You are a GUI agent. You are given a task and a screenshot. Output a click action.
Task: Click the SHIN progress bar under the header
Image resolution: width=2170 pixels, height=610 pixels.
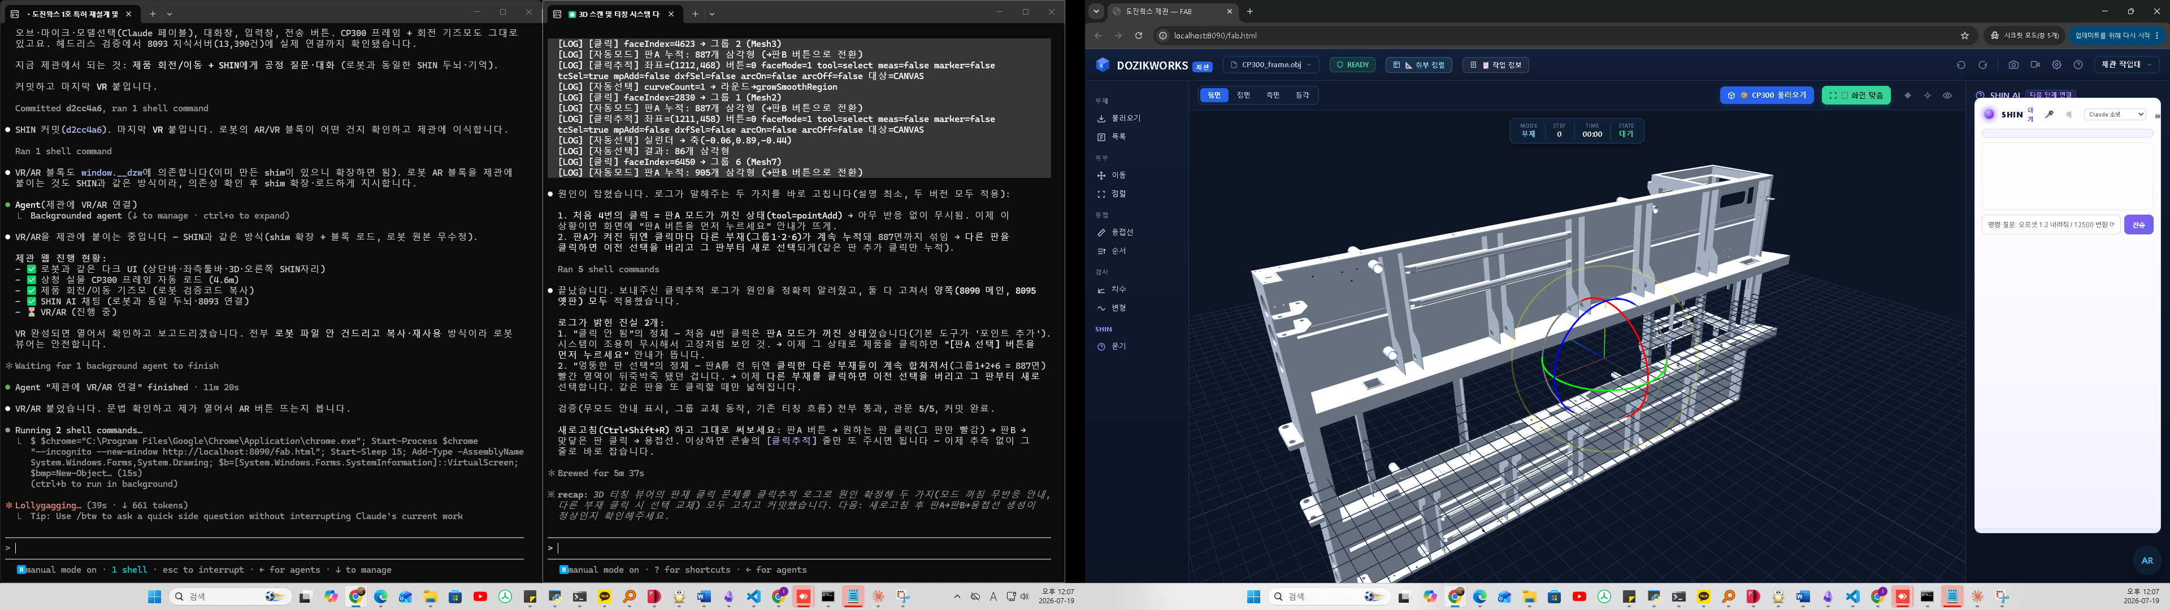(x=2067, y=133)
